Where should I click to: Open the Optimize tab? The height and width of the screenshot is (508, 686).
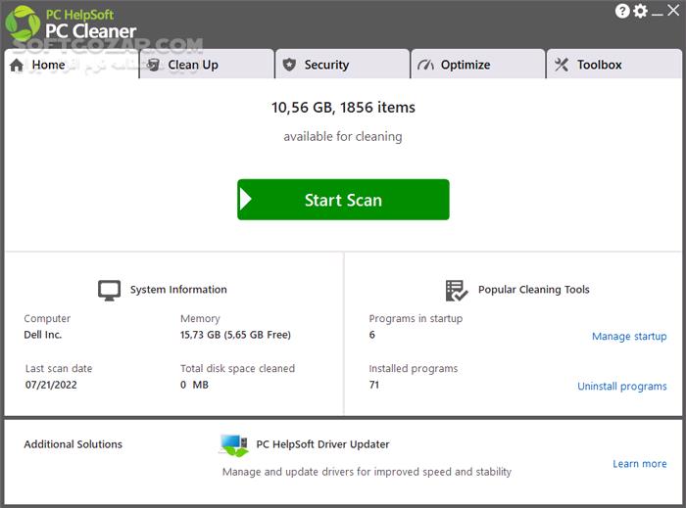478,65
